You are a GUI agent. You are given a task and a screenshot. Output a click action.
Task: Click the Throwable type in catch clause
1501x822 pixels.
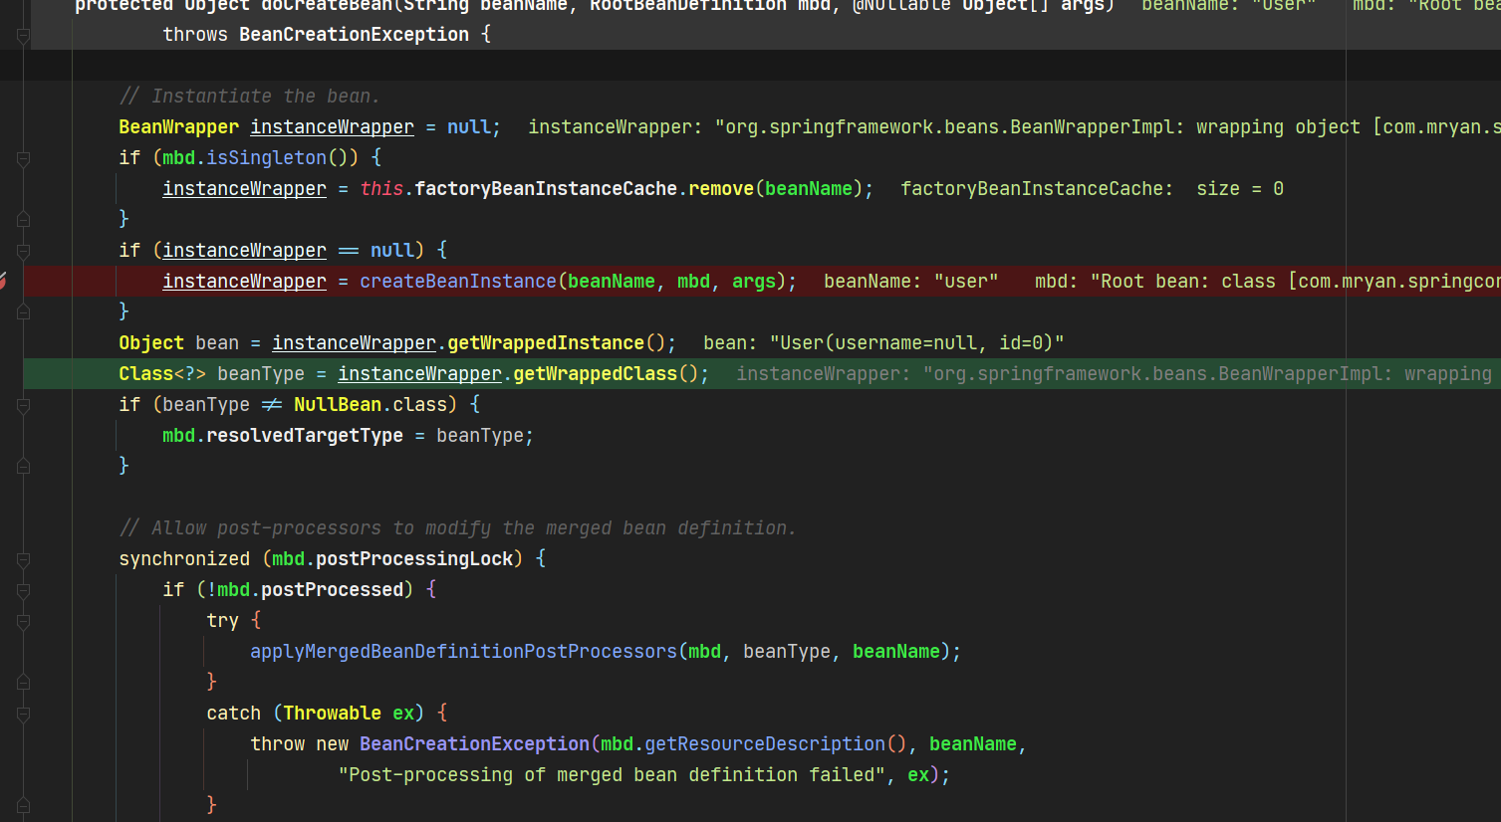click(332, 714)
